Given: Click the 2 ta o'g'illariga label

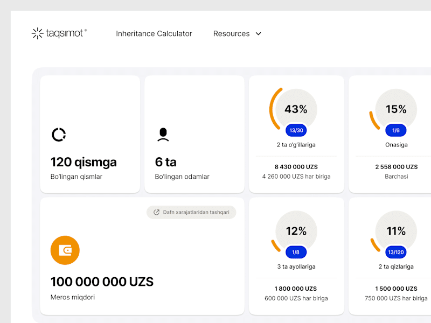Looking at the screenshot, I should pos(296,145).
